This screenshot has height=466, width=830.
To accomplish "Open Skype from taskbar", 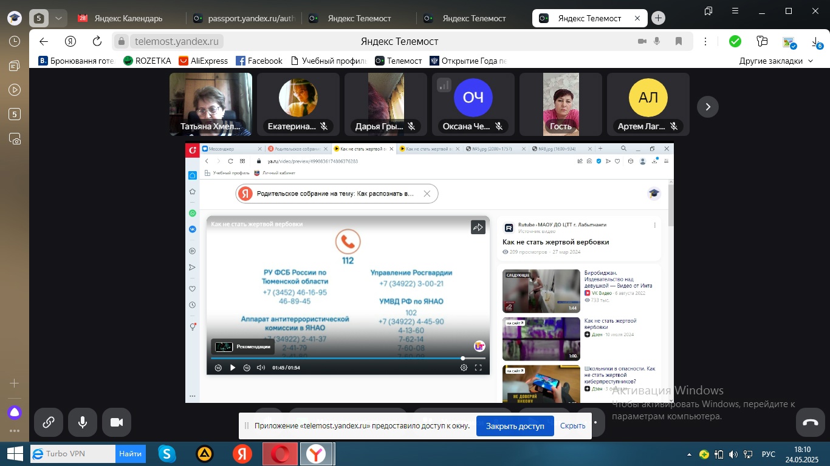I will tap(166, 454).
